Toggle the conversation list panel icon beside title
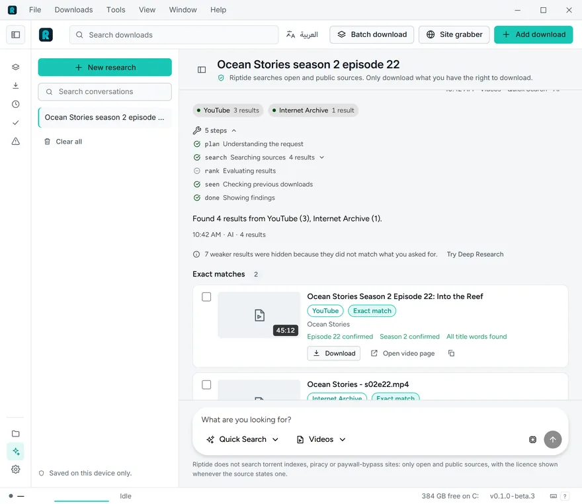This screenshot has width=582, height=504. point(202,69)
